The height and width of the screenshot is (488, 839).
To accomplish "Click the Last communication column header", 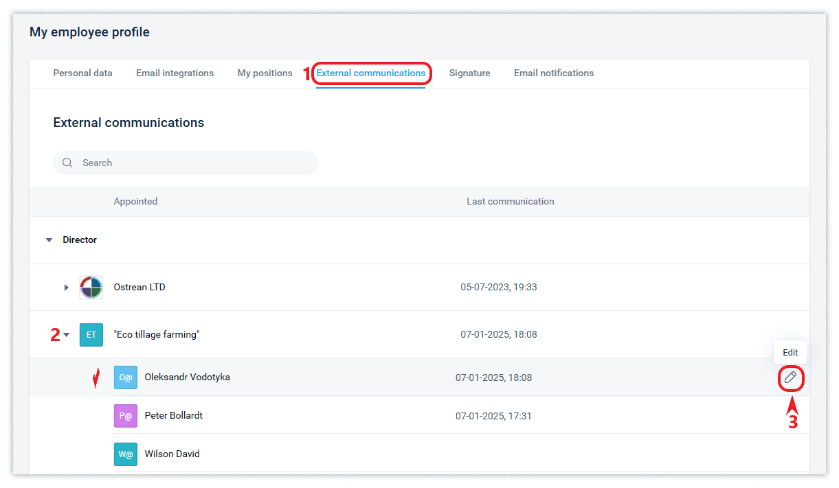I will [510, 202].
